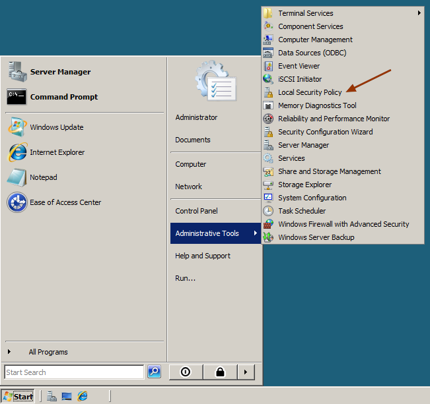Click the Server Manager icon in Administrative Tools submenu

(268, 145)
